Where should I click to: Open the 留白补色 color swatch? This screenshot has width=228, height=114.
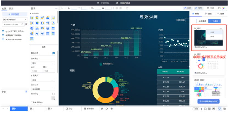tap(53, 98)
